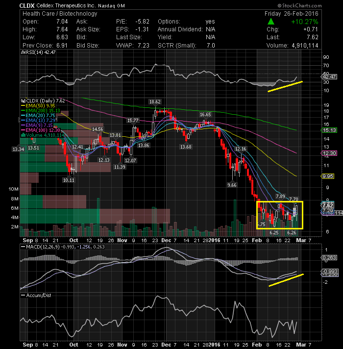
Task: Click the Open value 7.04
Action: (62, 22)
